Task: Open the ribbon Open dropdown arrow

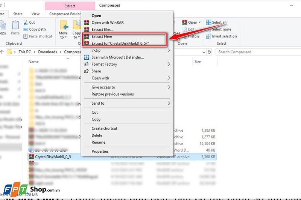Action: [200, 23]
